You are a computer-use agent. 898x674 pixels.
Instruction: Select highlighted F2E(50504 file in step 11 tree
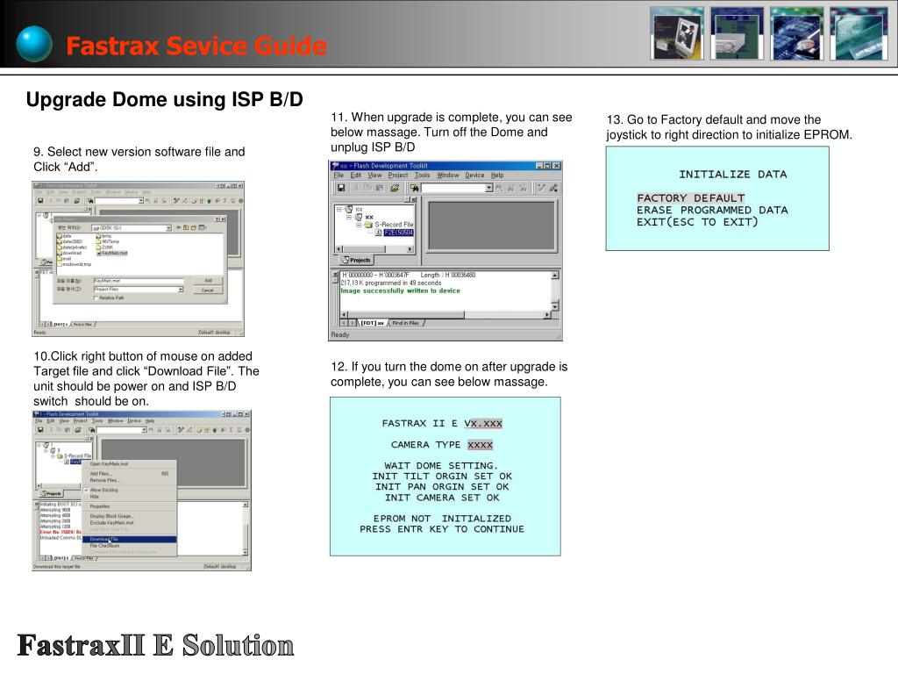click(x=399, y=233)
